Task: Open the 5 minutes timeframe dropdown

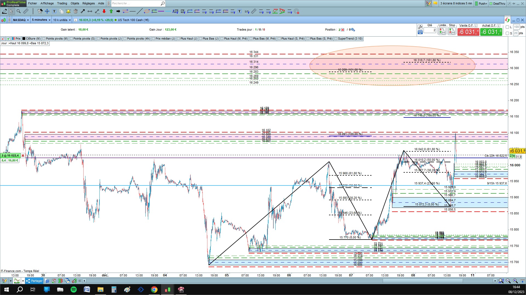Action: (41, 20)
